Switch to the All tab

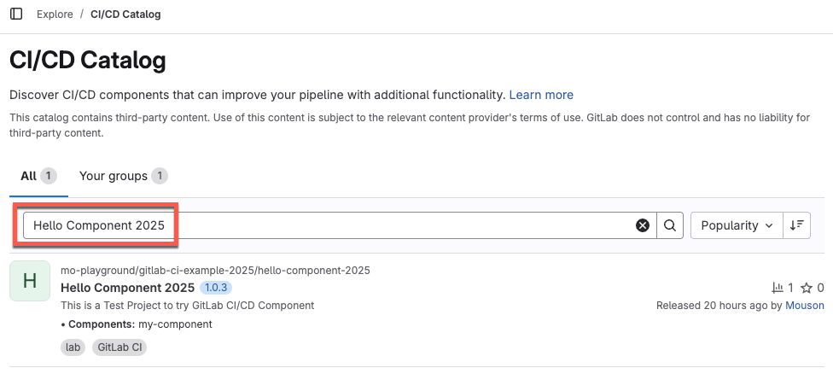point(29,176)
